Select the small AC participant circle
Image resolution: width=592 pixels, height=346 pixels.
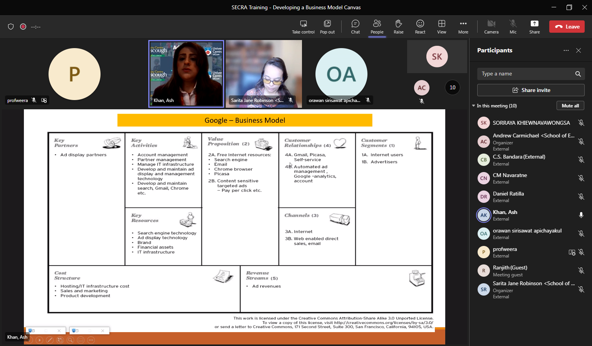tap(422, 88)
